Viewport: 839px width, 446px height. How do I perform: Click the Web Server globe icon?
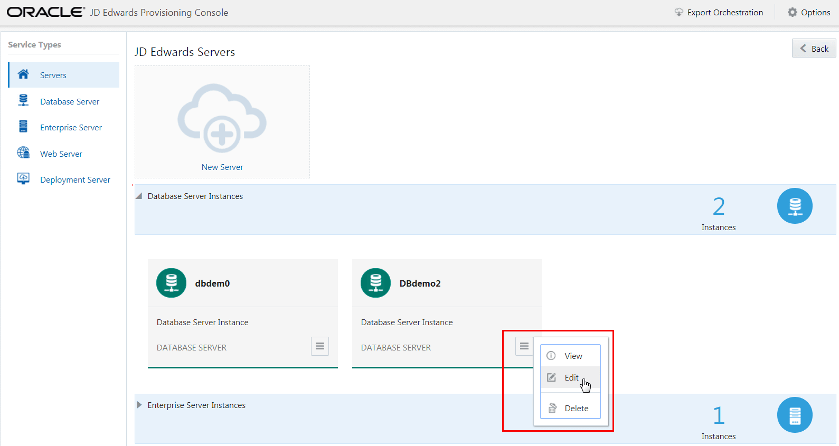point(23,153)
